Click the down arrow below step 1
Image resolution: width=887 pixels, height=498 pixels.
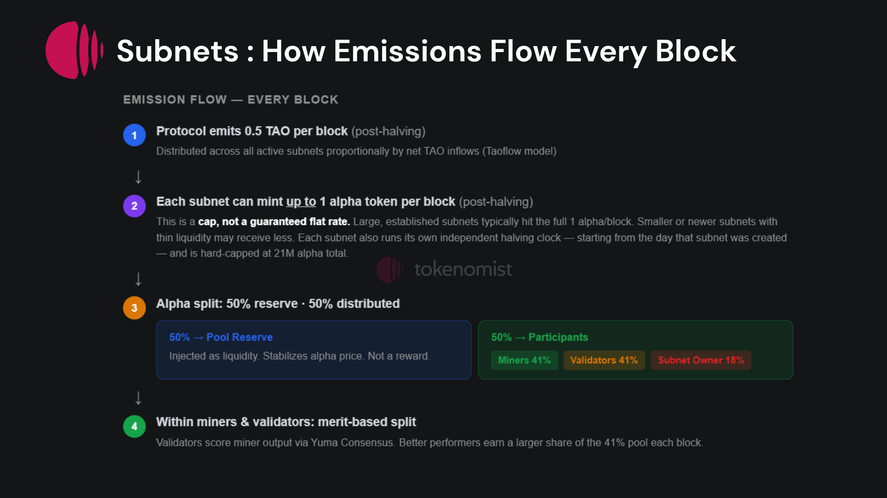(x=138, y=177)
